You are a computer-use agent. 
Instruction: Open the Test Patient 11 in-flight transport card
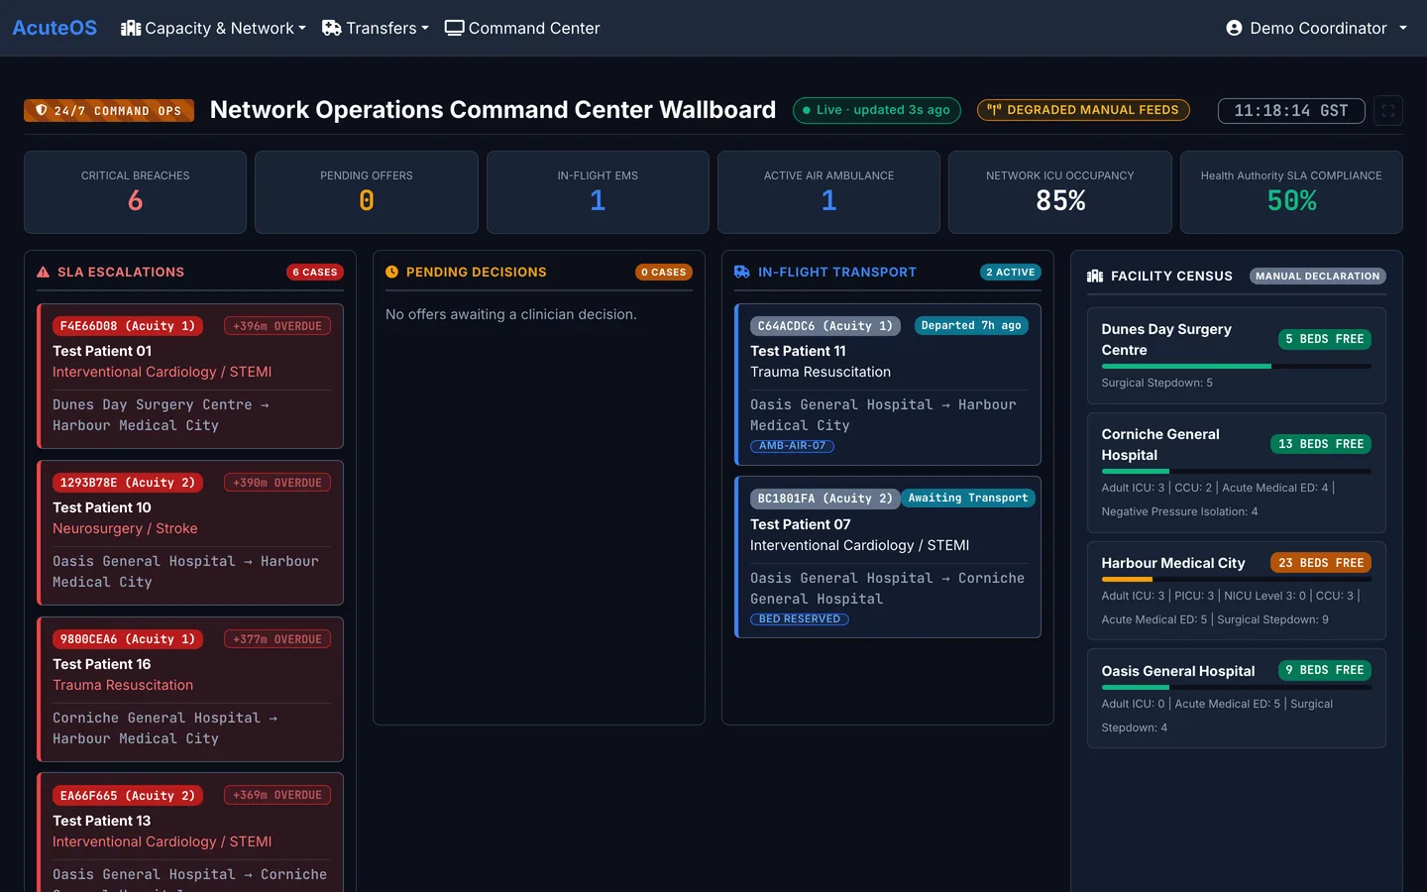pyautogui.click(x=888, y=385)
